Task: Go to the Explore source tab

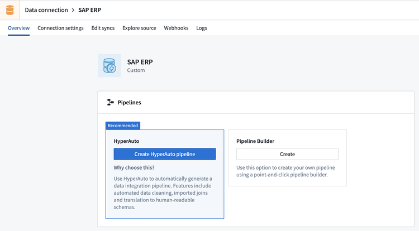Action: pos(139,28)
